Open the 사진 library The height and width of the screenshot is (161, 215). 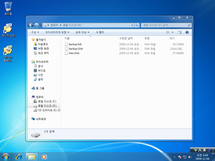click(40, 75)
